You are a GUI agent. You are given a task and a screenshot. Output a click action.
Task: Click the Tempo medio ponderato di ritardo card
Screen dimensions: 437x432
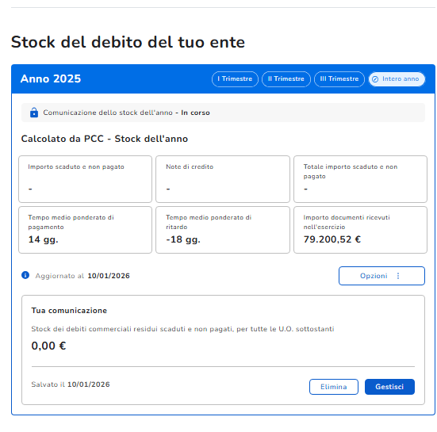click(223, 230)
